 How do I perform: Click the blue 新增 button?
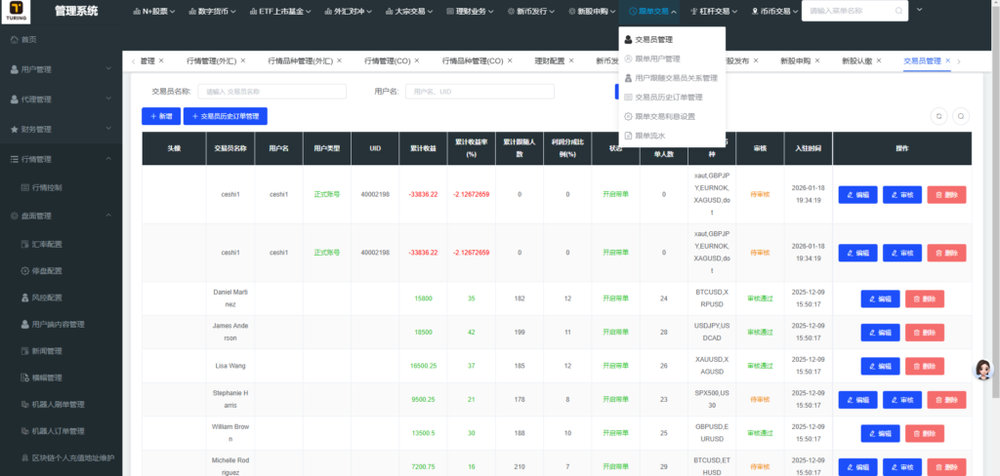tap(161, 117)
